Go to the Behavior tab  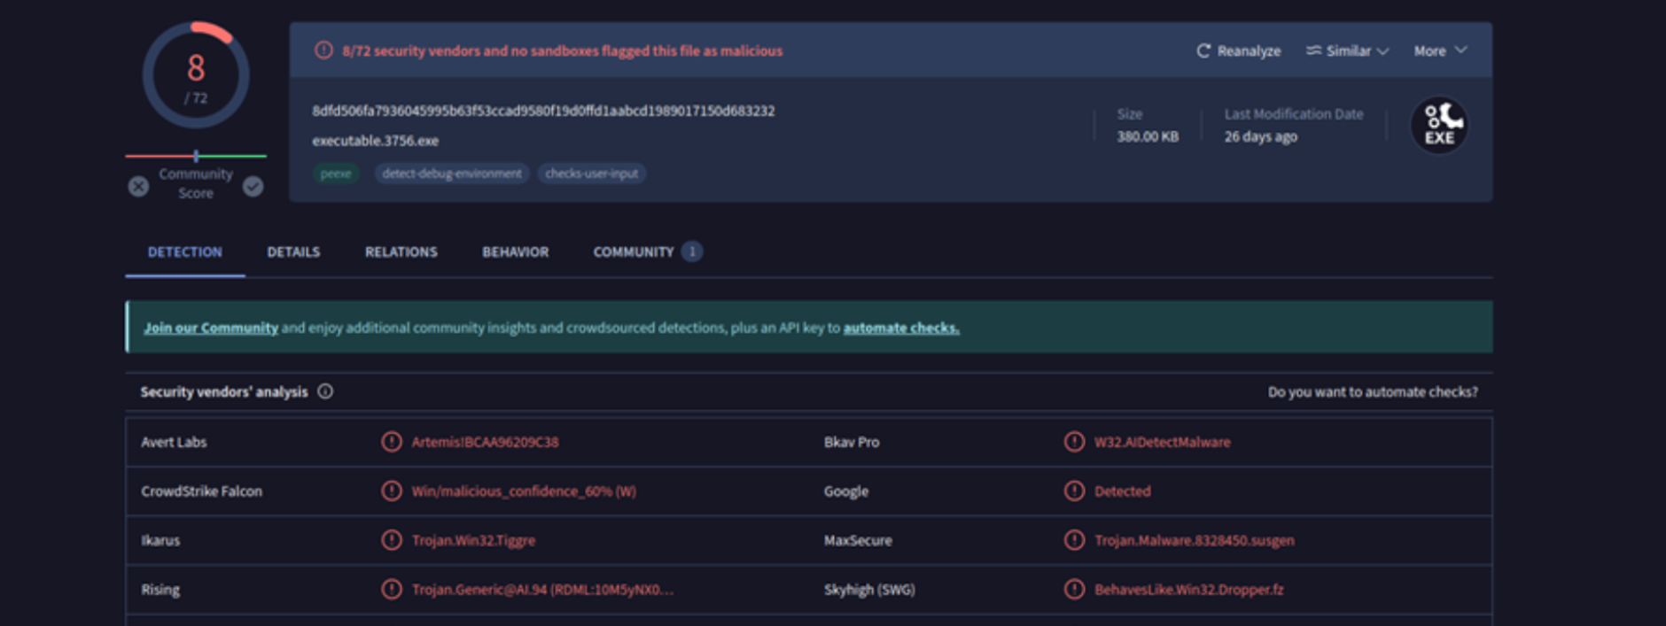515,252
